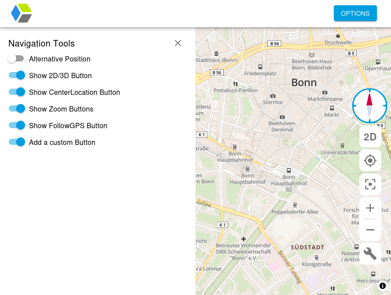This screenshot has width=391, height=295.
Task: Select the Friedensplatz bus stop icon
Action: 260,67
